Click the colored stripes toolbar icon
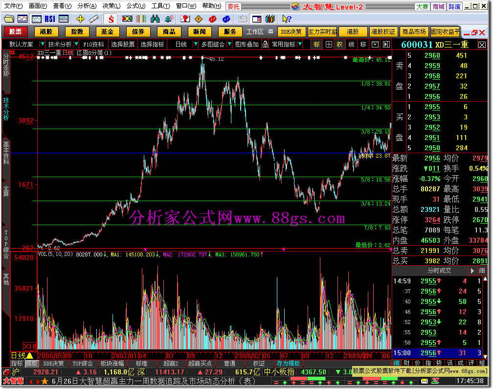Screen dimensions: 494x390 click(141, 19)
